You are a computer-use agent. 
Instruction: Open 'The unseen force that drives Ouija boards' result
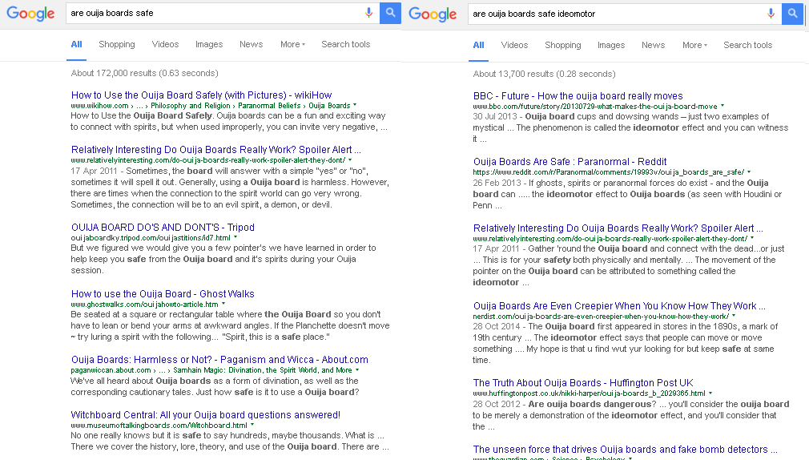point(625,449)
